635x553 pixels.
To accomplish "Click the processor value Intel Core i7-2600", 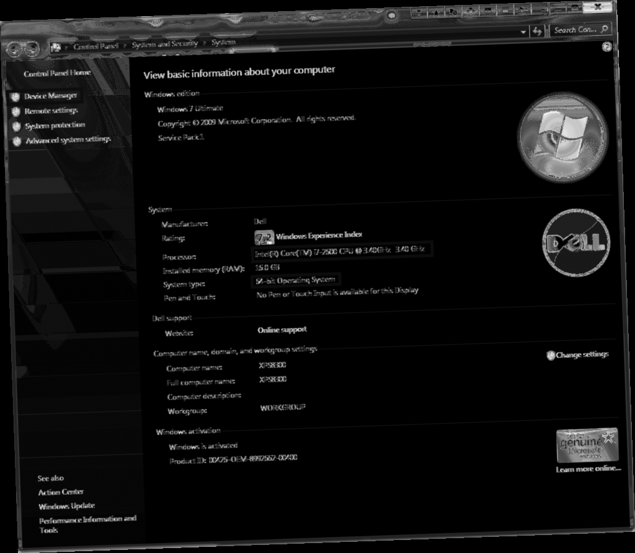I will point(340,251).
